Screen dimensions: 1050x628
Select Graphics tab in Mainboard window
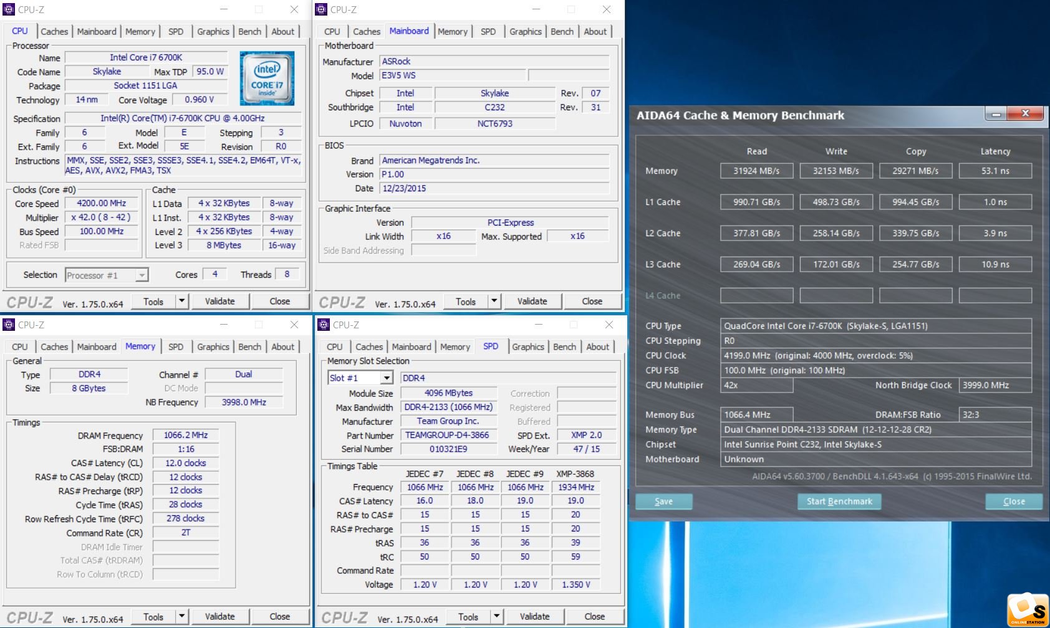click(x=526, y=32)
